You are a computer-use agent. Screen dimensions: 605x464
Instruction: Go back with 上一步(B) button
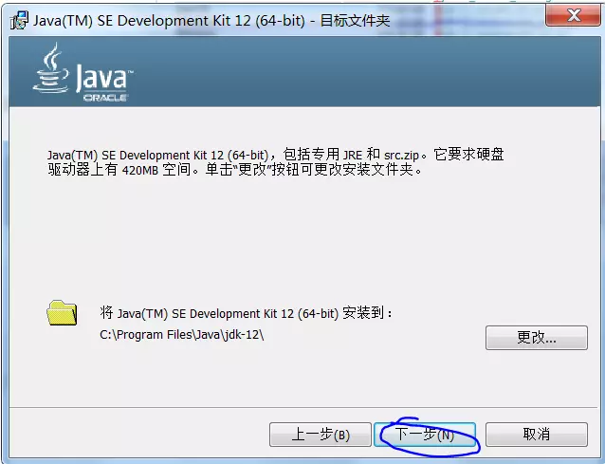tap(321, 435)
